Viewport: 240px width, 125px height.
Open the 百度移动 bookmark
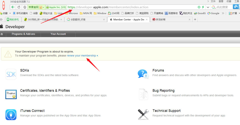coord(171,13)
